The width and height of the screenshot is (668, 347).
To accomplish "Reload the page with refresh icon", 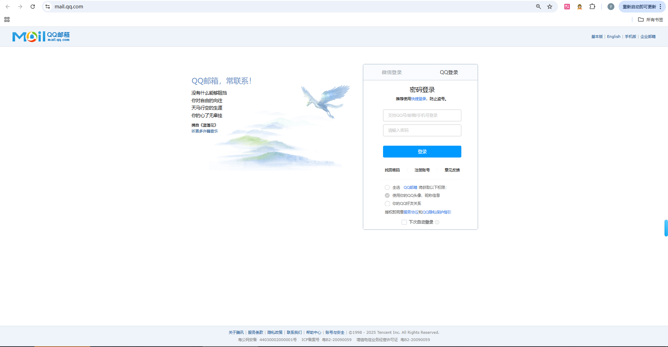I will tap(33, 7).
